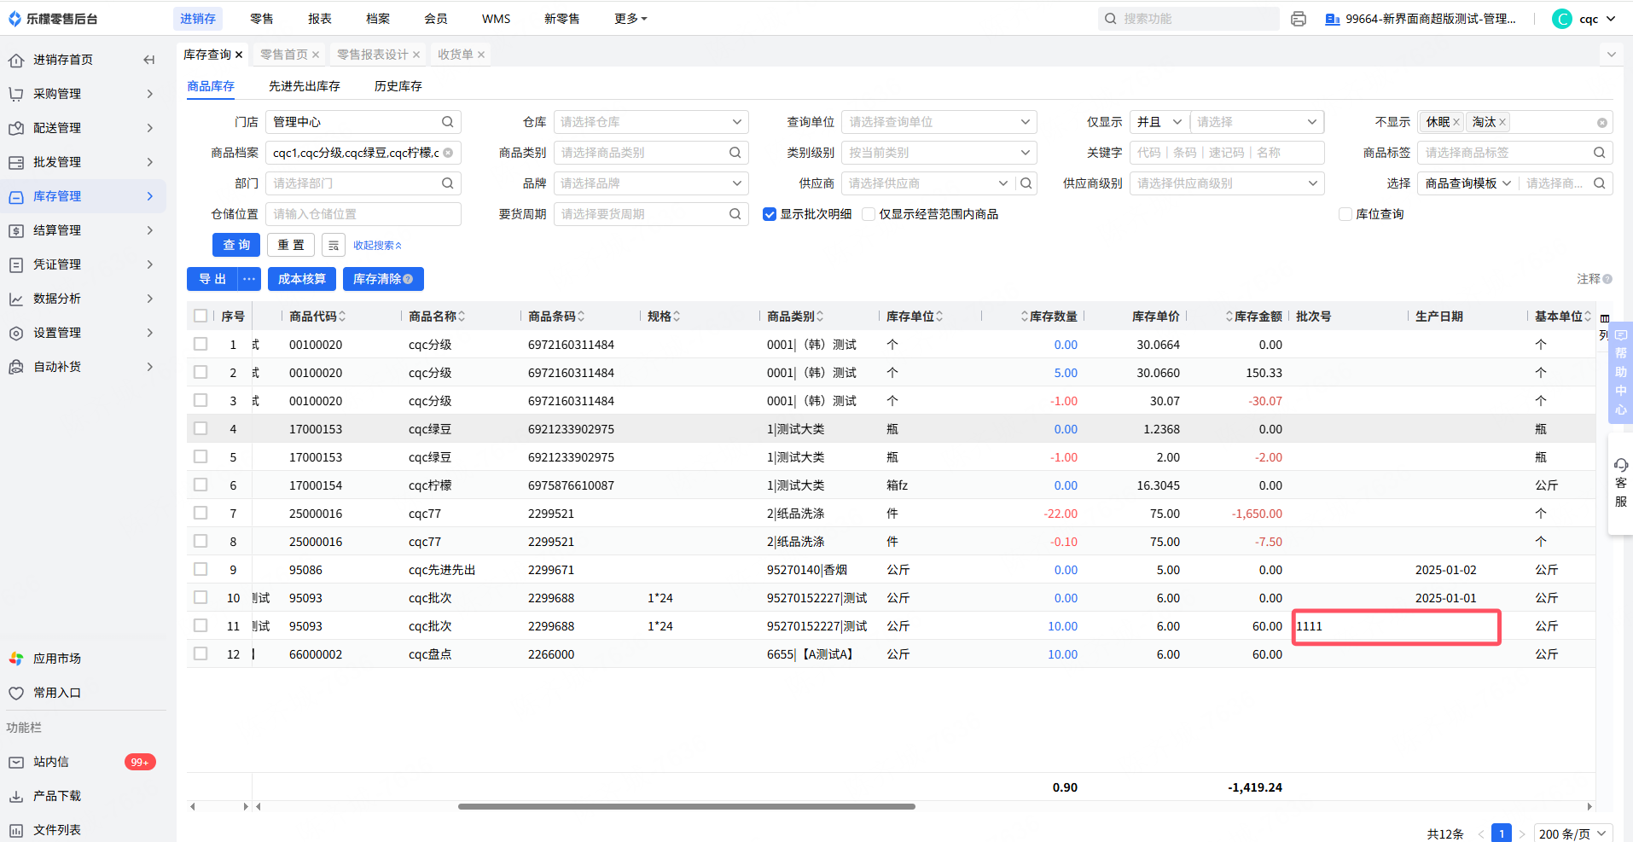Sort by 库存数量 column header
Image resolution: width=1633 pixels, height=842 pixels.
1049,316
